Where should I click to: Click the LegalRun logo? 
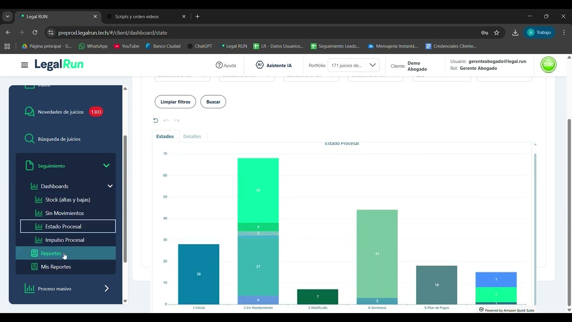59,65
